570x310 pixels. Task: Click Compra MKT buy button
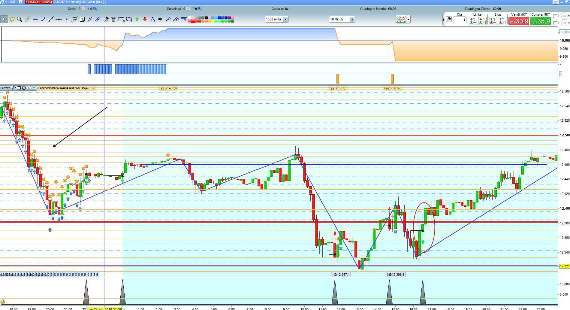click(x=540, y=21)
